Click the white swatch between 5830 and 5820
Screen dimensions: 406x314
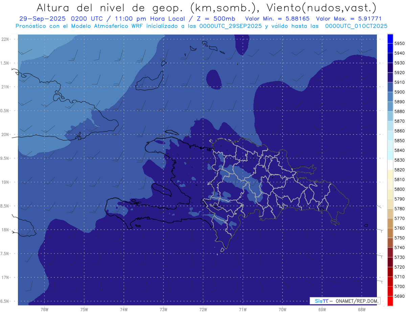tap(390, 165)
